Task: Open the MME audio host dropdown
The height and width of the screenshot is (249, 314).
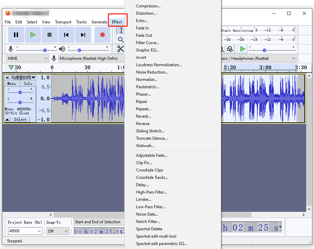Action: point(28,58)
